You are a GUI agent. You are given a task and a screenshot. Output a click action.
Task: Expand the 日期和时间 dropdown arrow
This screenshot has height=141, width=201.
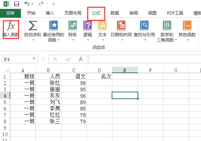point(122,40)
